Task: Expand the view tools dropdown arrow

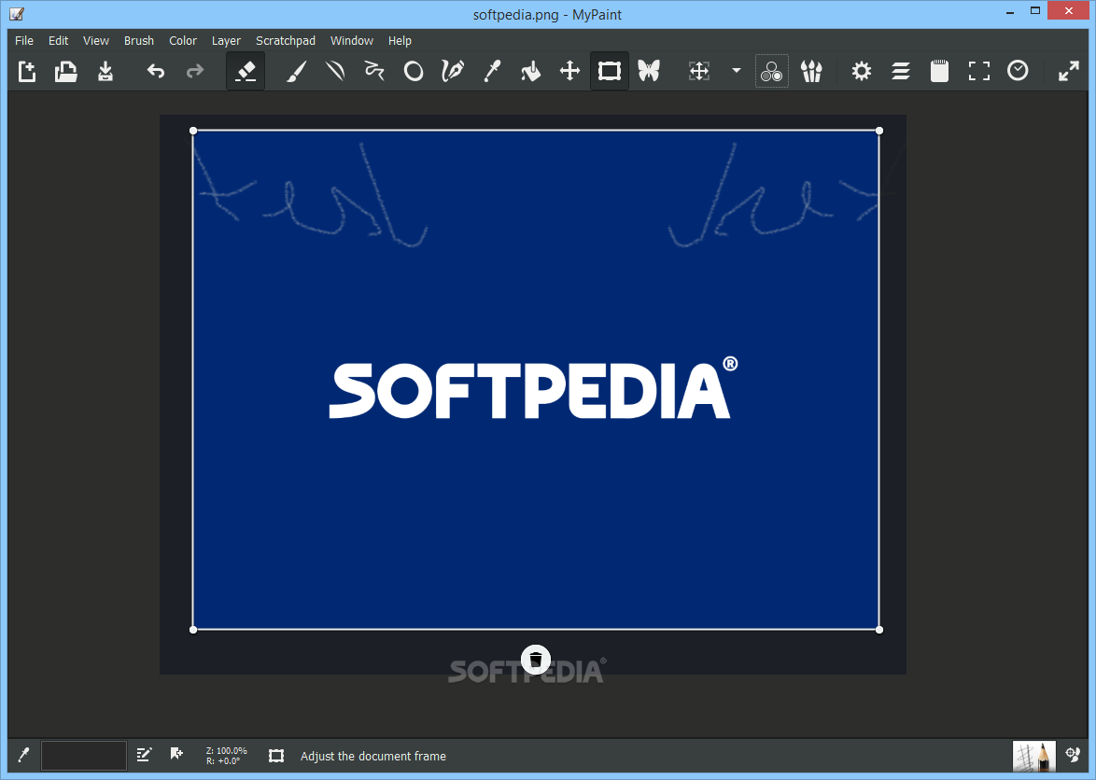Action: coord(736,71)
